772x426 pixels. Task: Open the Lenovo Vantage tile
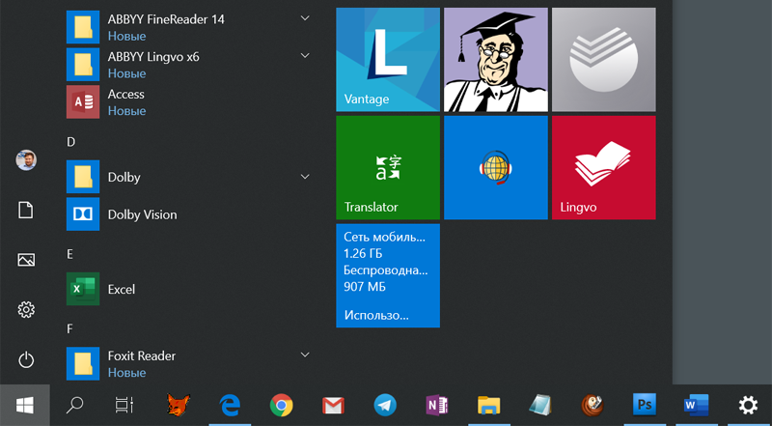pyautogui.click(x=388, y=59)
